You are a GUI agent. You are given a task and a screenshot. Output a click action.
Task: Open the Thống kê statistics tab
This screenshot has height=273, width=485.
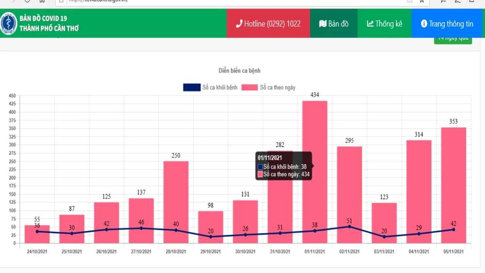point(384,23)
